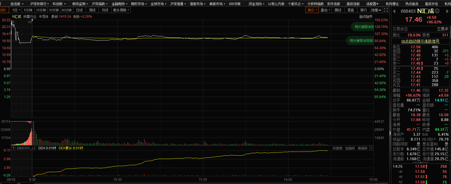Open the 叠加 overlay dropdown
The height and width of the screenshot is (184, 451).
tap(326, 10)
